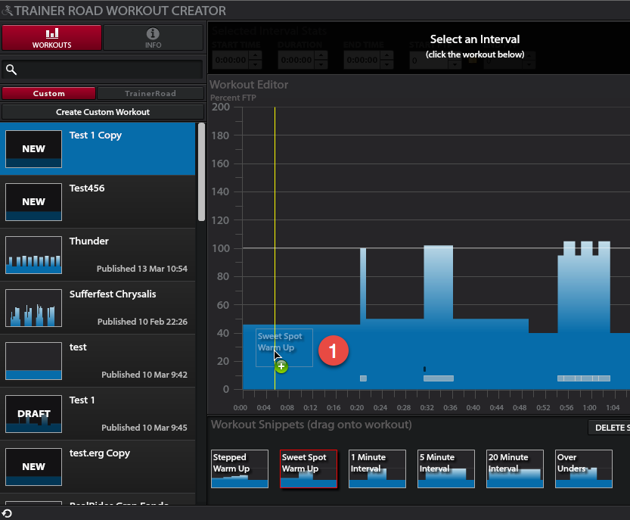Image resolution: width=630 pixels, height=520 pixels.
Task: Open the Info tab
Action: (x=153, y=38)
